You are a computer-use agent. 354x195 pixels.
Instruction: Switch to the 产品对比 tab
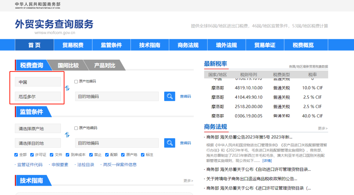pyautogui.click(x=104, y=65)
